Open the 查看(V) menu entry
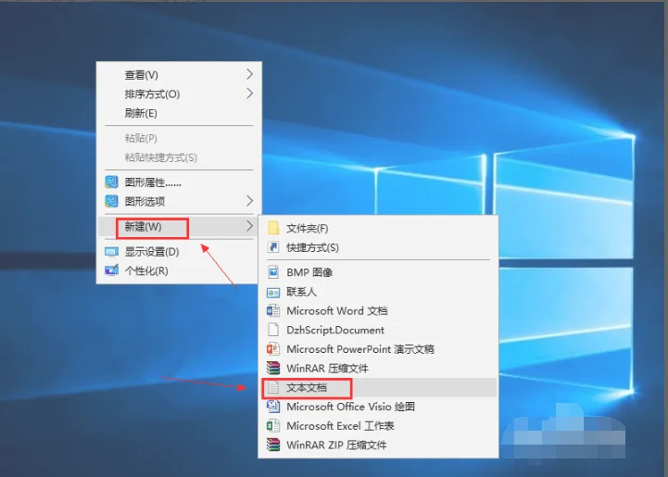 click(x=179, y=75)
